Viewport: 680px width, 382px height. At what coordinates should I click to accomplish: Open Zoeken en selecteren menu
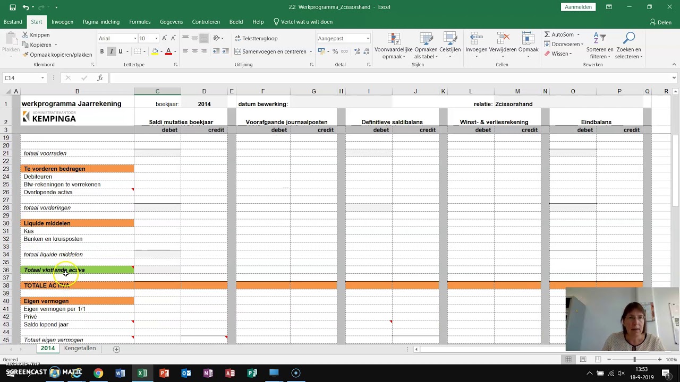(x=629, y=46)
